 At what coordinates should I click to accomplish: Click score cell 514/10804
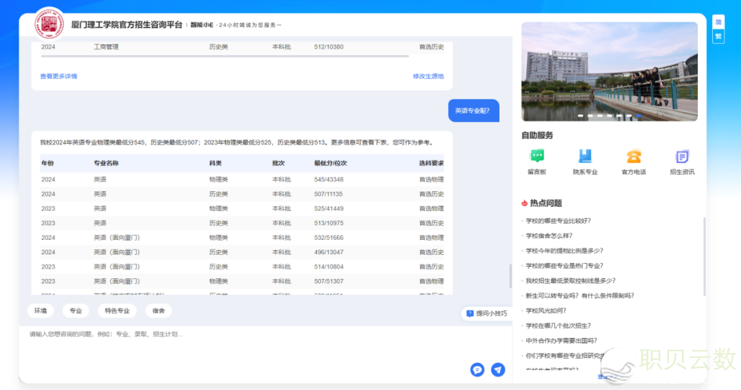coord(329,267)
